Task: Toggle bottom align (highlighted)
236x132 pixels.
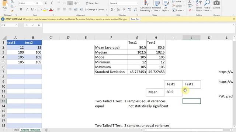Action: 70,3
